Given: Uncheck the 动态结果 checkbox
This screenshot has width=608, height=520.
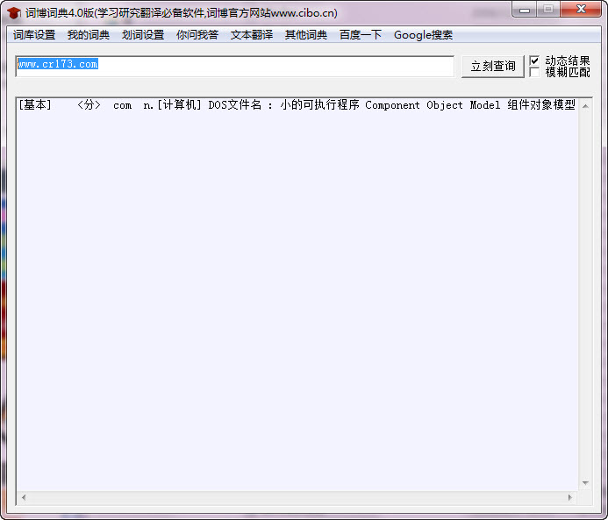Looking at the screenshot, I should (534, 61).
